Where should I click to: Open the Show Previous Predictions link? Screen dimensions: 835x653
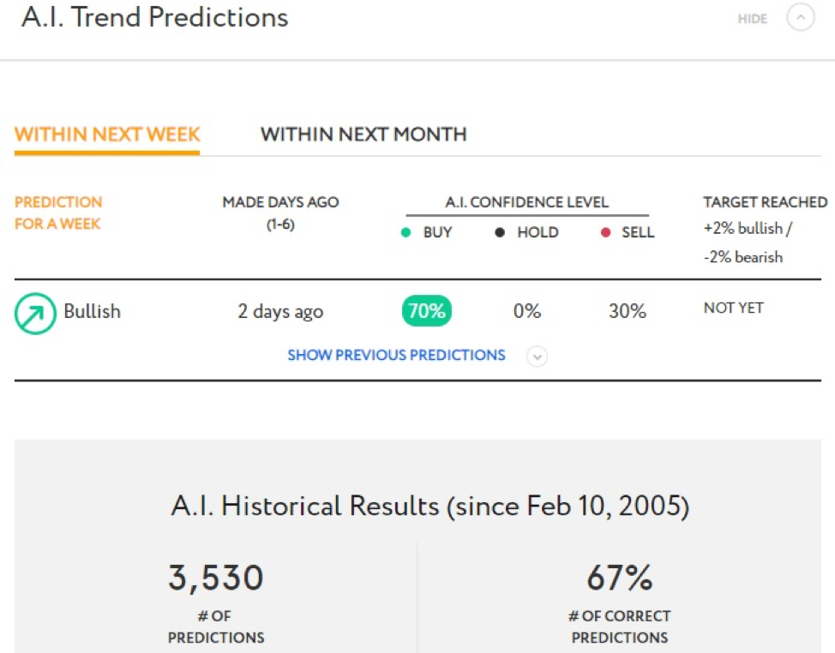click(x=396, y=355)
